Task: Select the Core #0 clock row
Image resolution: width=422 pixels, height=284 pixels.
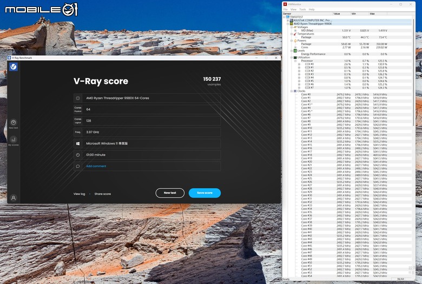Action: (x=347, y=95)
